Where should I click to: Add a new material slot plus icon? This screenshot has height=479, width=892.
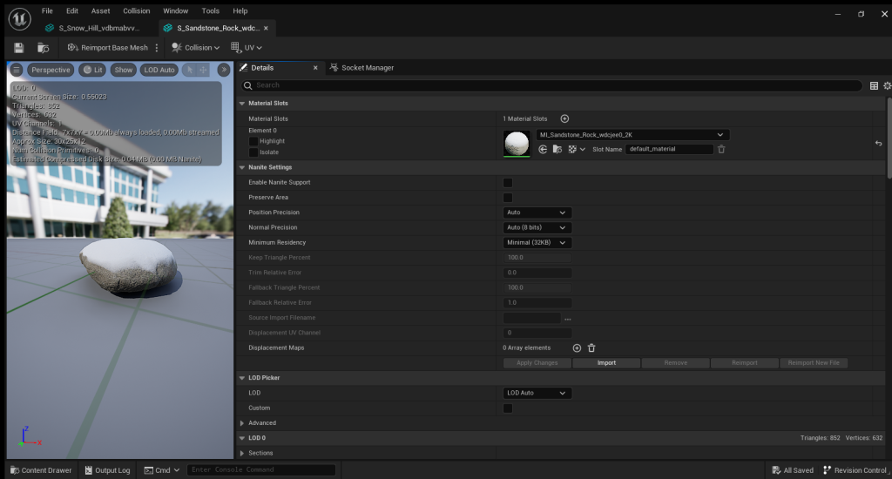tap(564, 119)
